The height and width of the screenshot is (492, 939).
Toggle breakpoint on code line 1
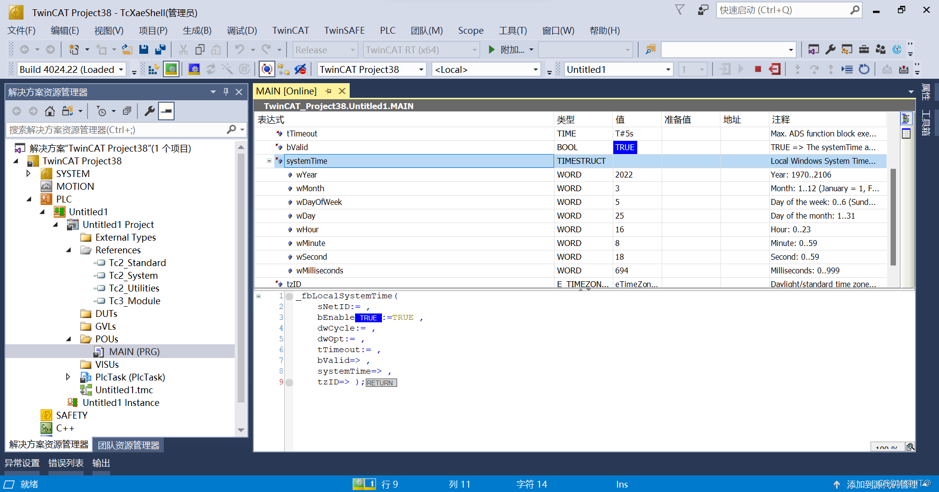[289, 296]
